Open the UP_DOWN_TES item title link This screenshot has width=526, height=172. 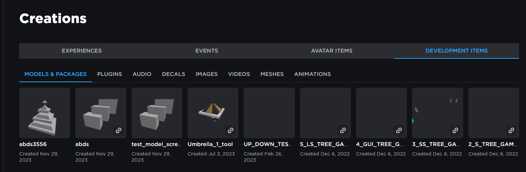(x=268, y=144)
